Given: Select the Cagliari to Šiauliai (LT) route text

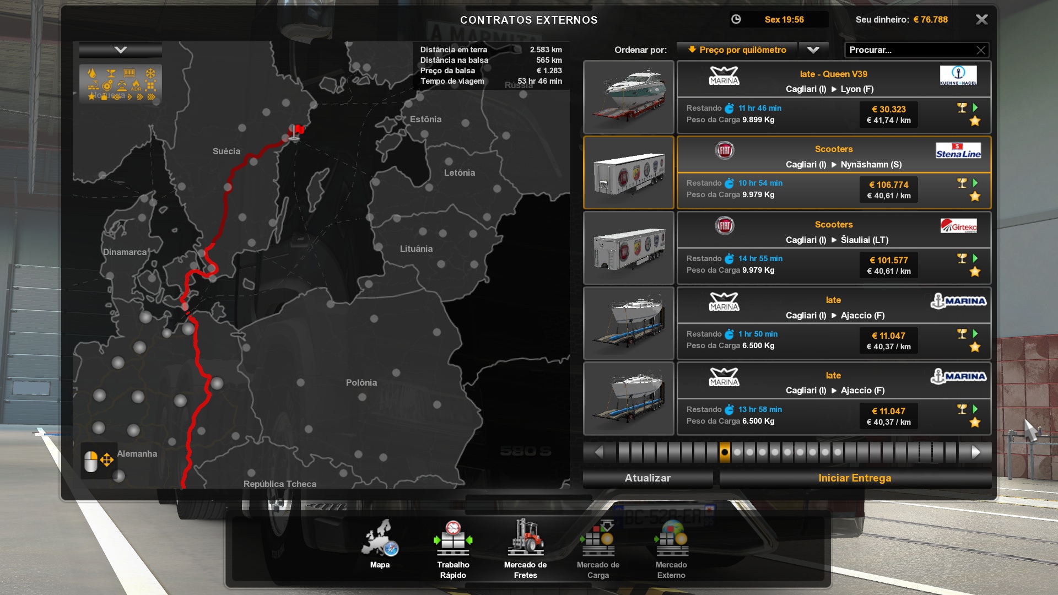Looking at the screenshot, I should click(837, 240).
